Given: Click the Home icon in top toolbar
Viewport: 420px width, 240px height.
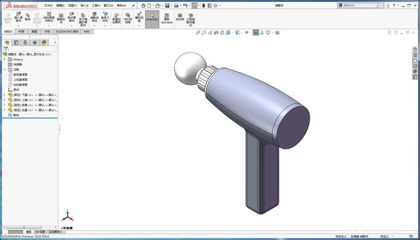Looking at the screenshot, I should (143, 5).
